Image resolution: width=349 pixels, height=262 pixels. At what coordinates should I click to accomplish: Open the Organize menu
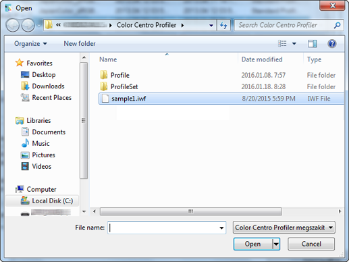click(30, 44)
